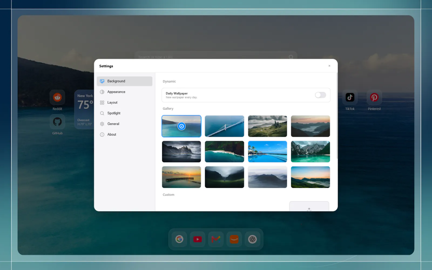
Task: Click the 'New wallpaper every day.' text
Action: [181, 97]
